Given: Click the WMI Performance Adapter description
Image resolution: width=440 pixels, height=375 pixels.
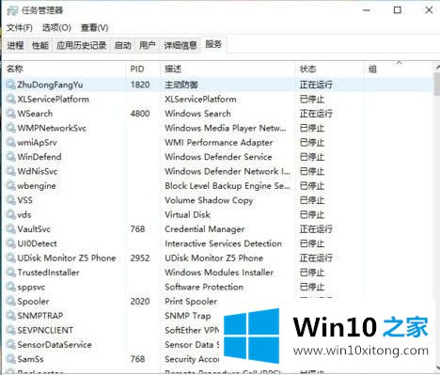Looking at the screenshot, I should tap(219, 143).
